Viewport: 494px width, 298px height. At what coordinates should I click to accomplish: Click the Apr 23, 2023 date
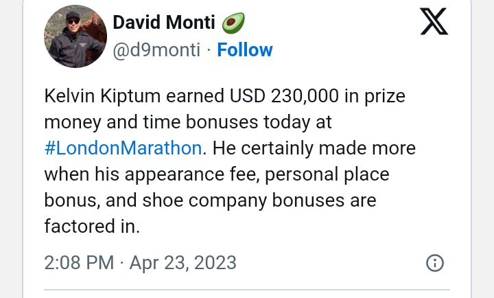point(183,262)
